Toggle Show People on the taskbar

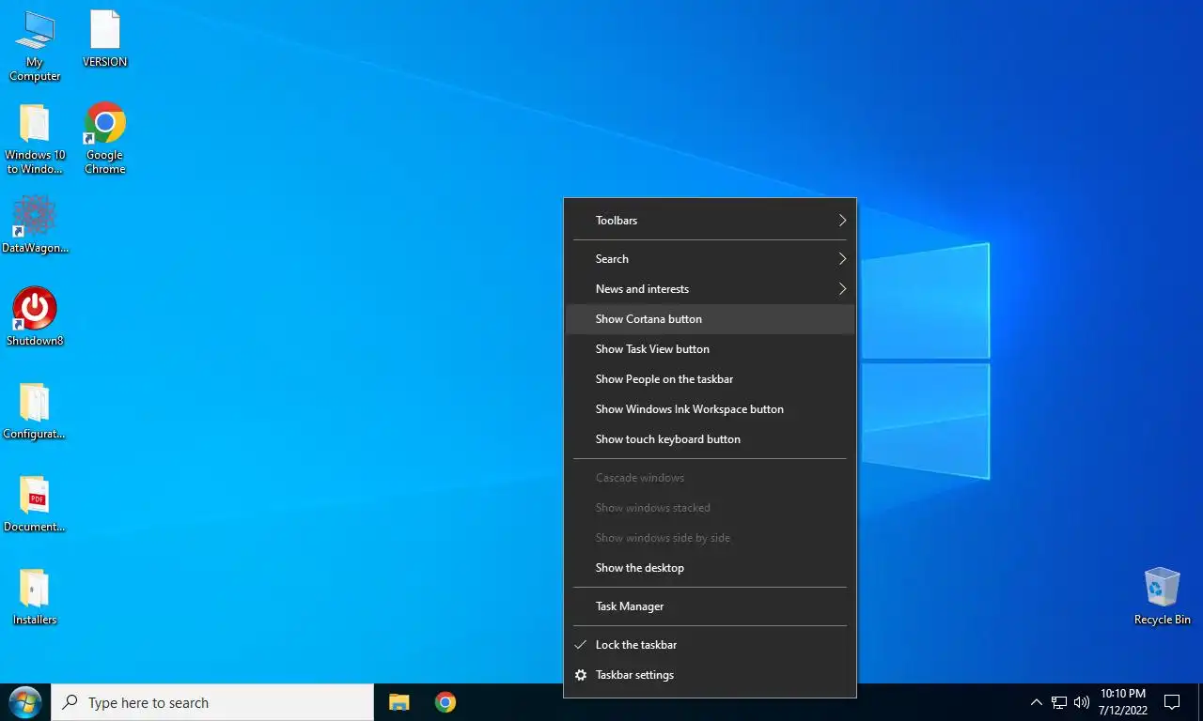coord(711,379)
